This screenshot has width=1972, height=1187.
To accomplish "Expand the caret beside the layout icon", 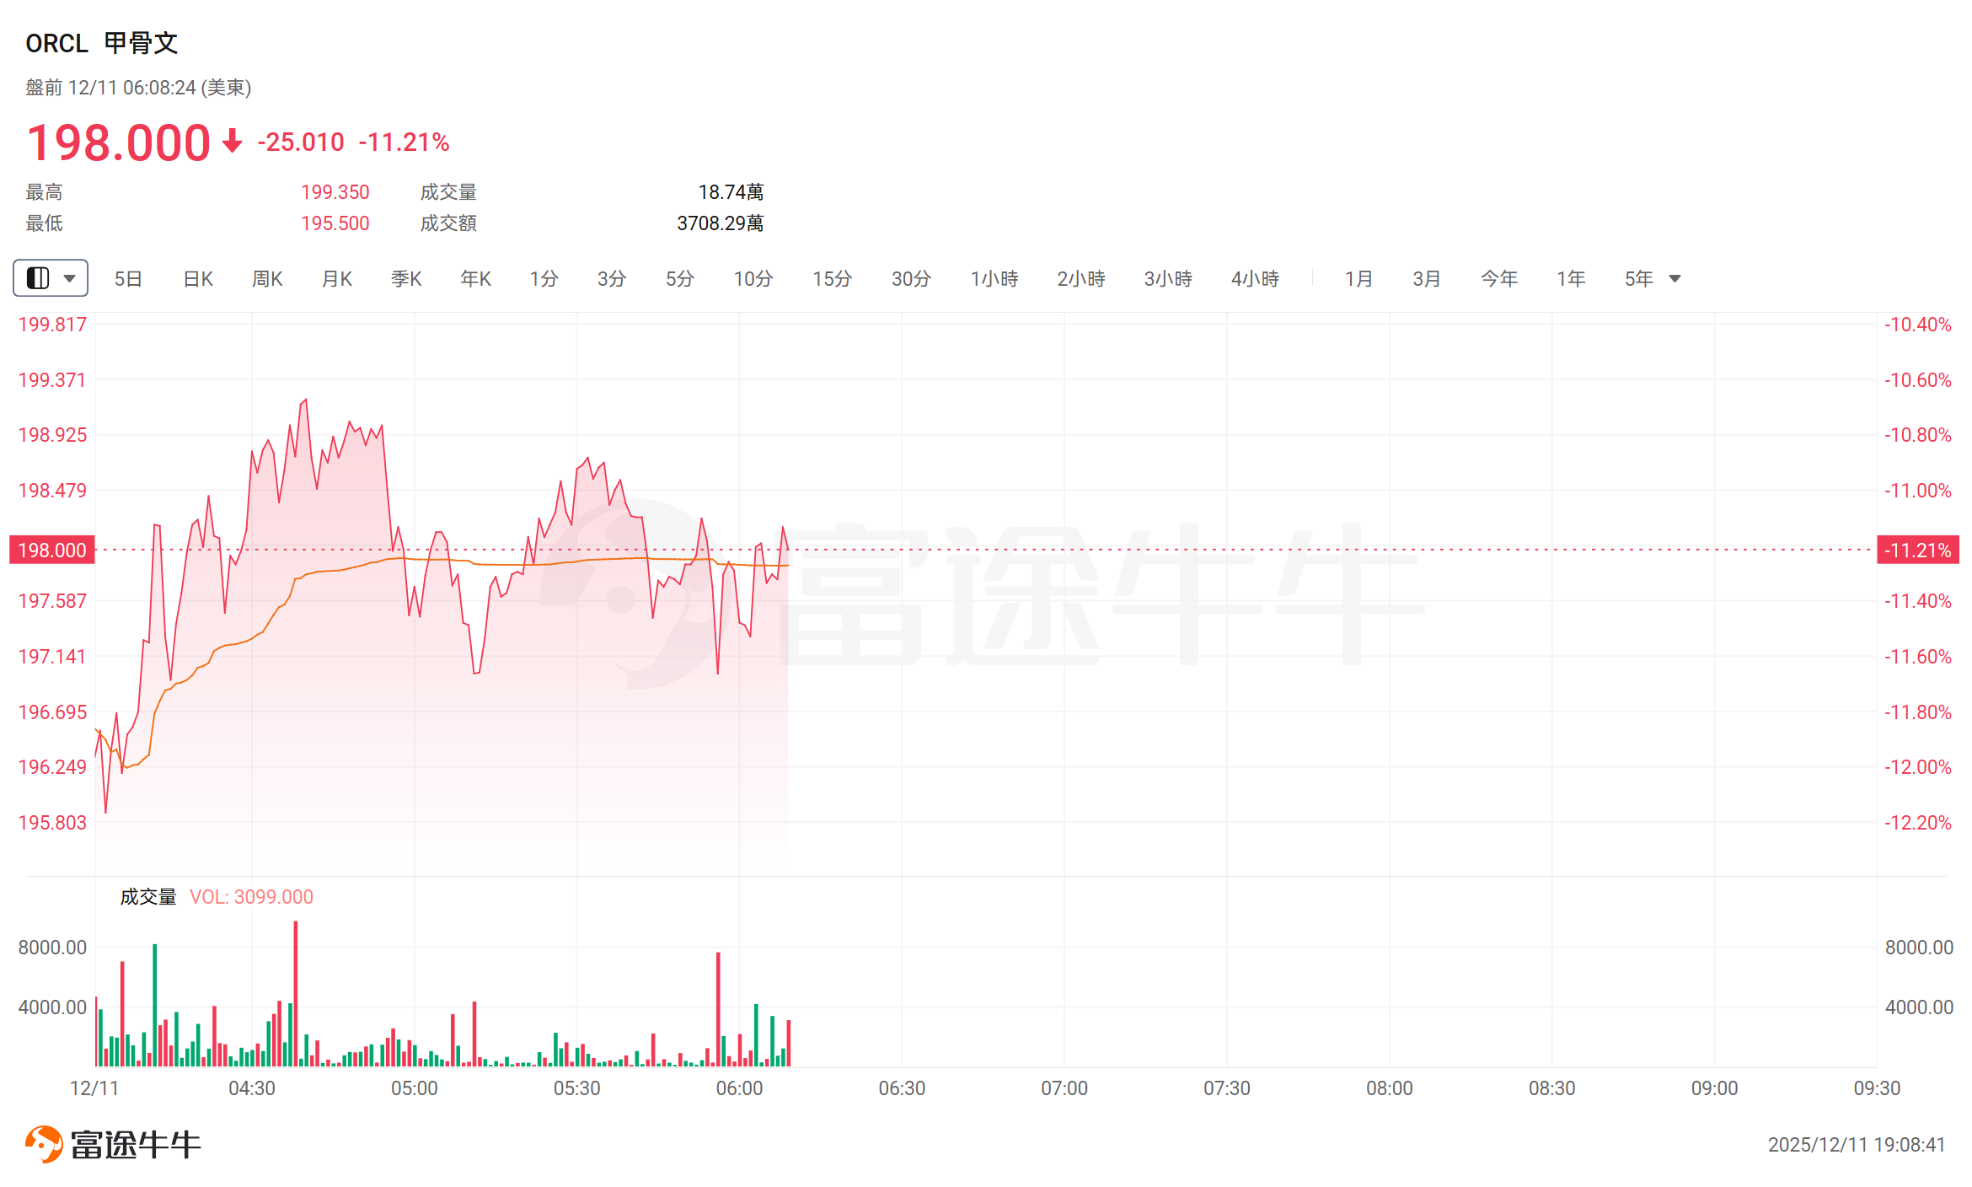I will point(70,278).
